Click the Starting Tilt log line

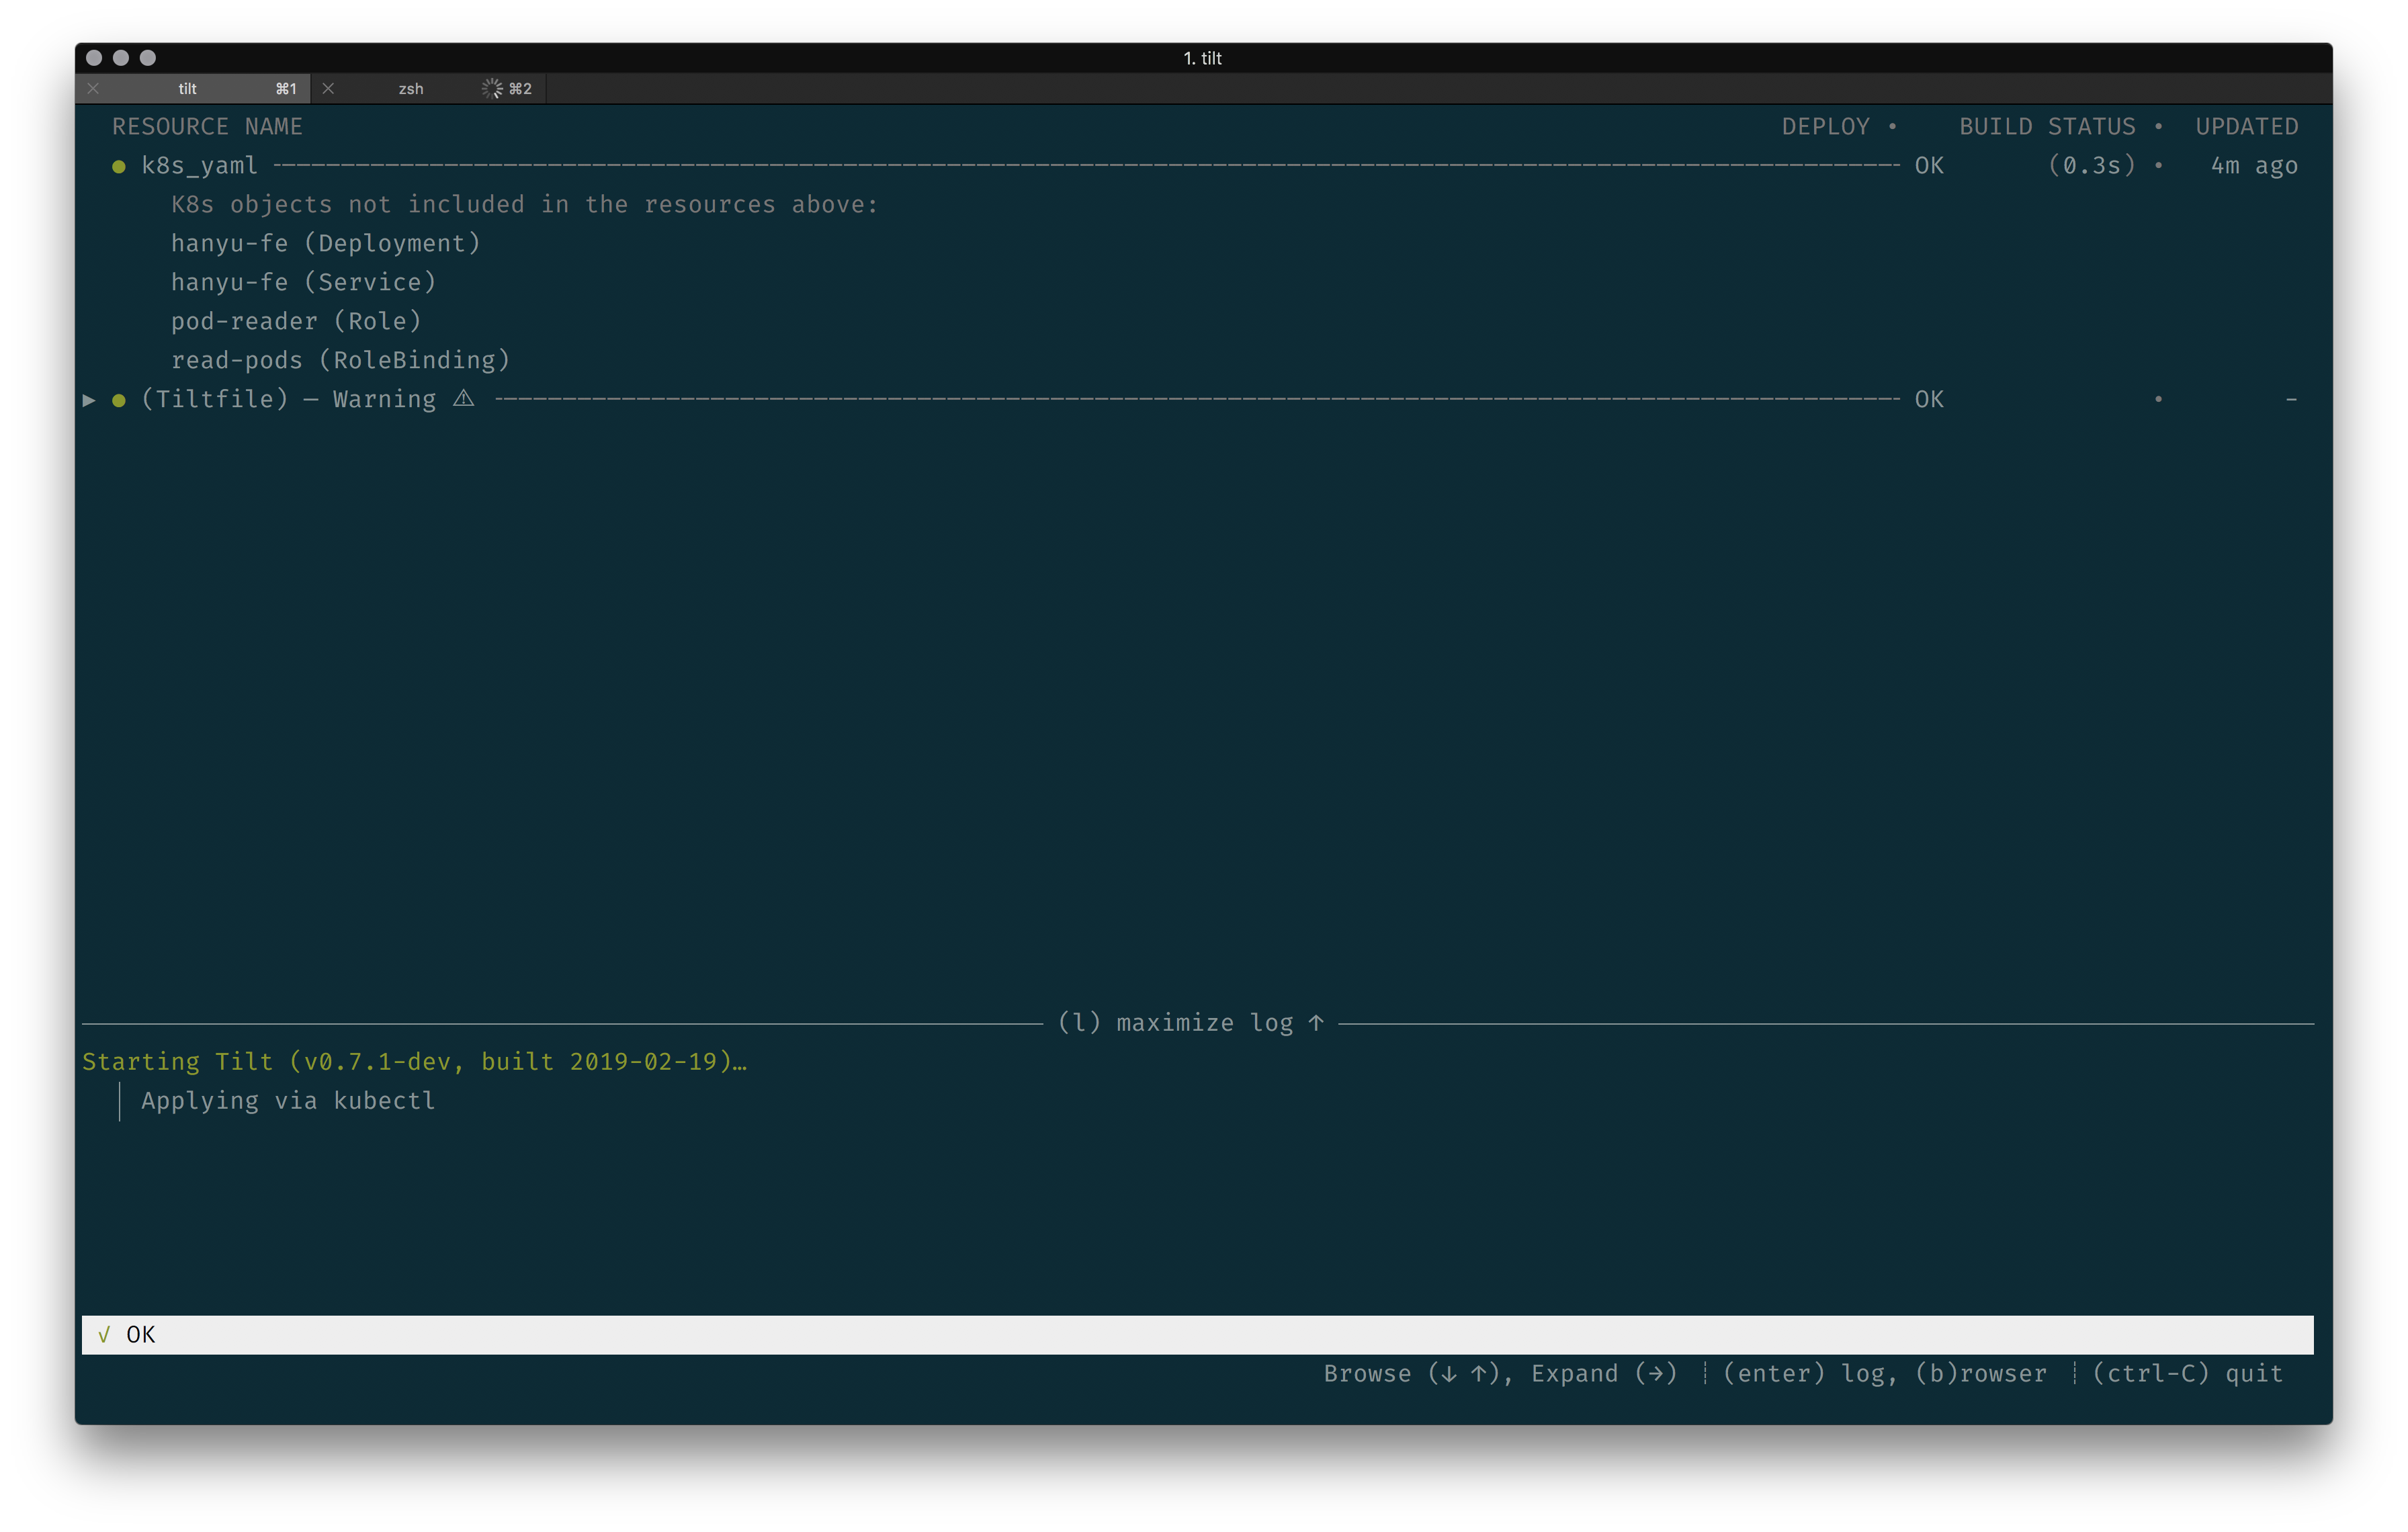[x=414, y=1062]
